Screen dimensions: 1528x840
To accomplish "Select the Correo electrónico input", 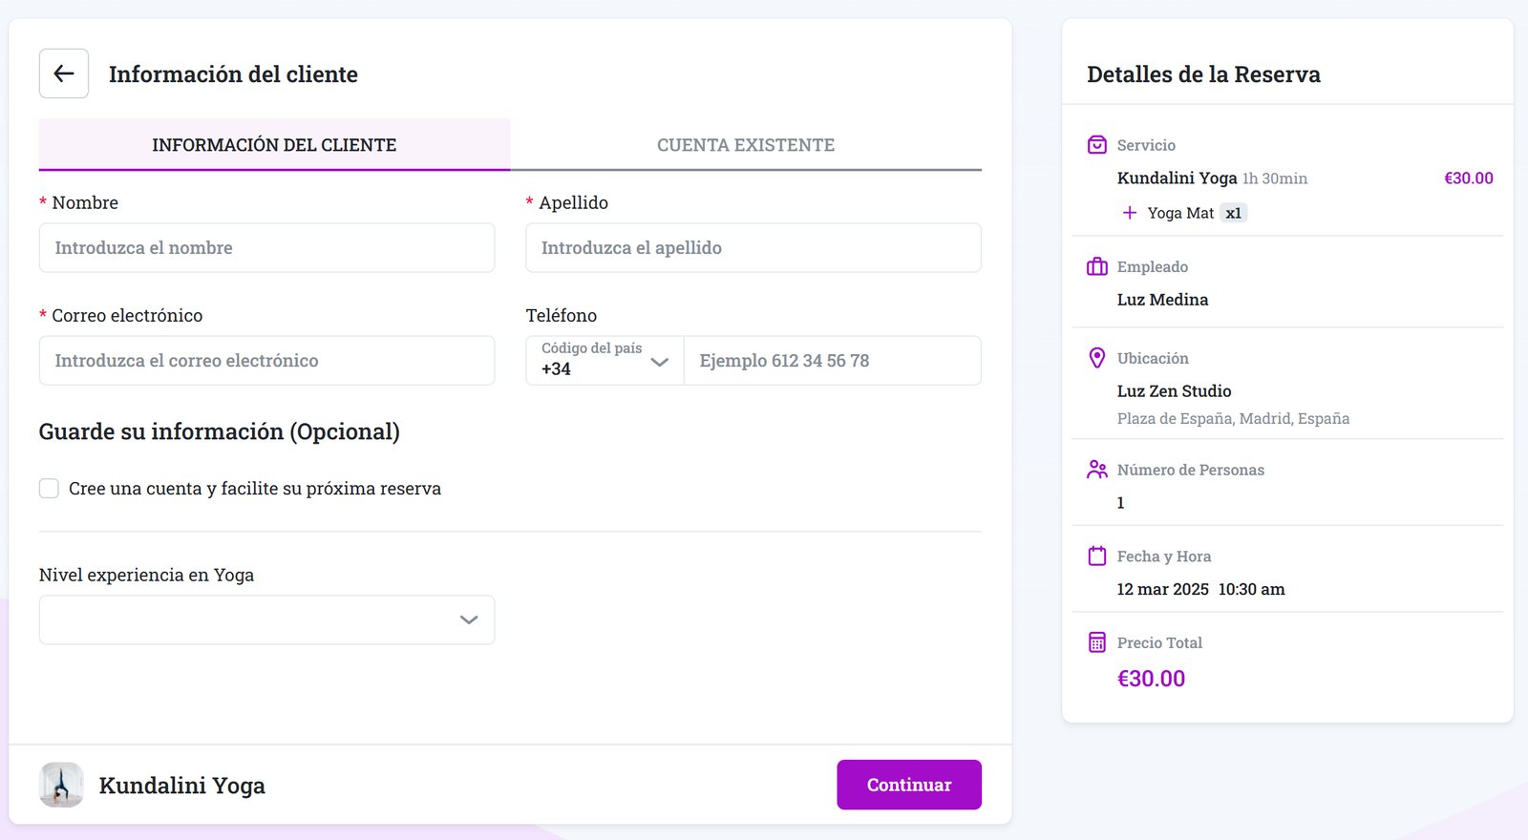I will [x=266, y=361].
